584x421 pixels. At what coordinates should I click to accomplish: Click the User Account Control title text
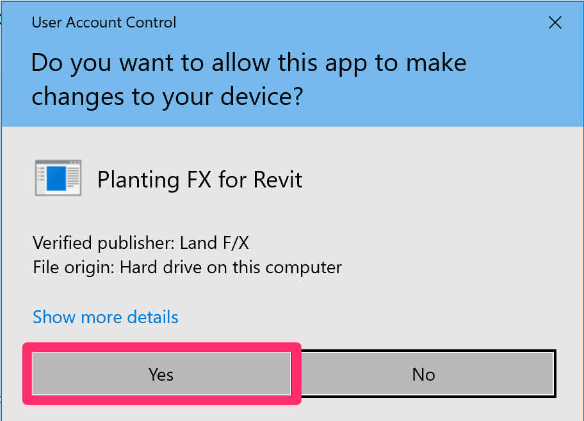[104, 23]
